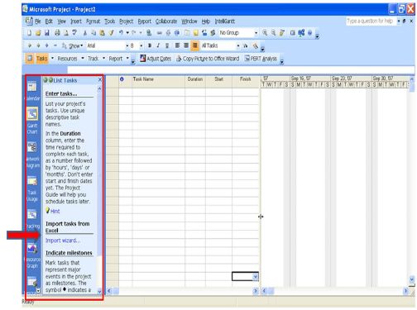Image resolution: width=417 pixels, height=310 pixels.
Task: Open the Report guide dropdown arrow
Action: pyautogui.click(x=127, y=59)
